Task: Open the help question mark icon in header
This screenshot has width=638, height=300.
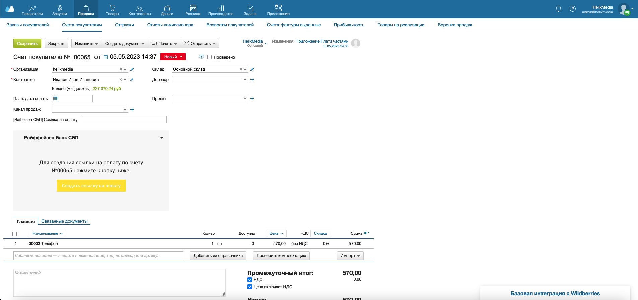Action: click(x=573, y=9)
